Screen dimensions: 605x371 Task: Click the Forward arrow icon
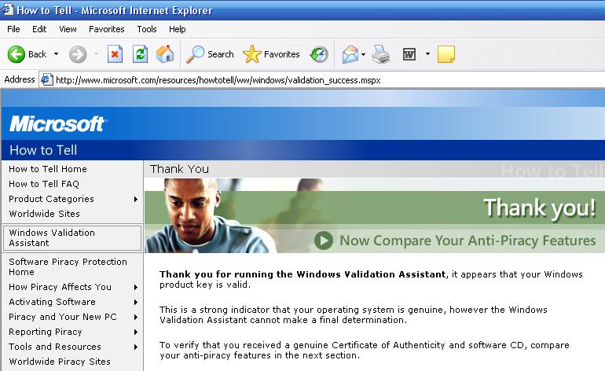point(78,54)
